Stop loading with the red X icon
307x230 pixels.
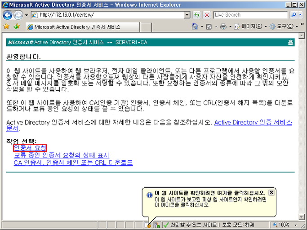coord(207,15)
